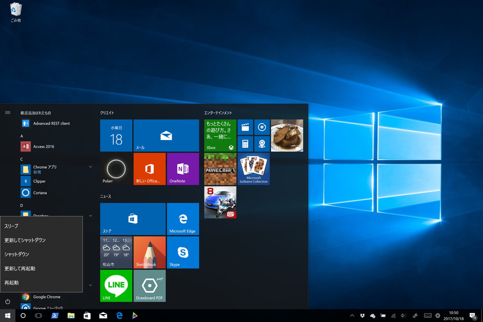Open the ストア tile
483x322 pixels.
(x=133, y=219)
